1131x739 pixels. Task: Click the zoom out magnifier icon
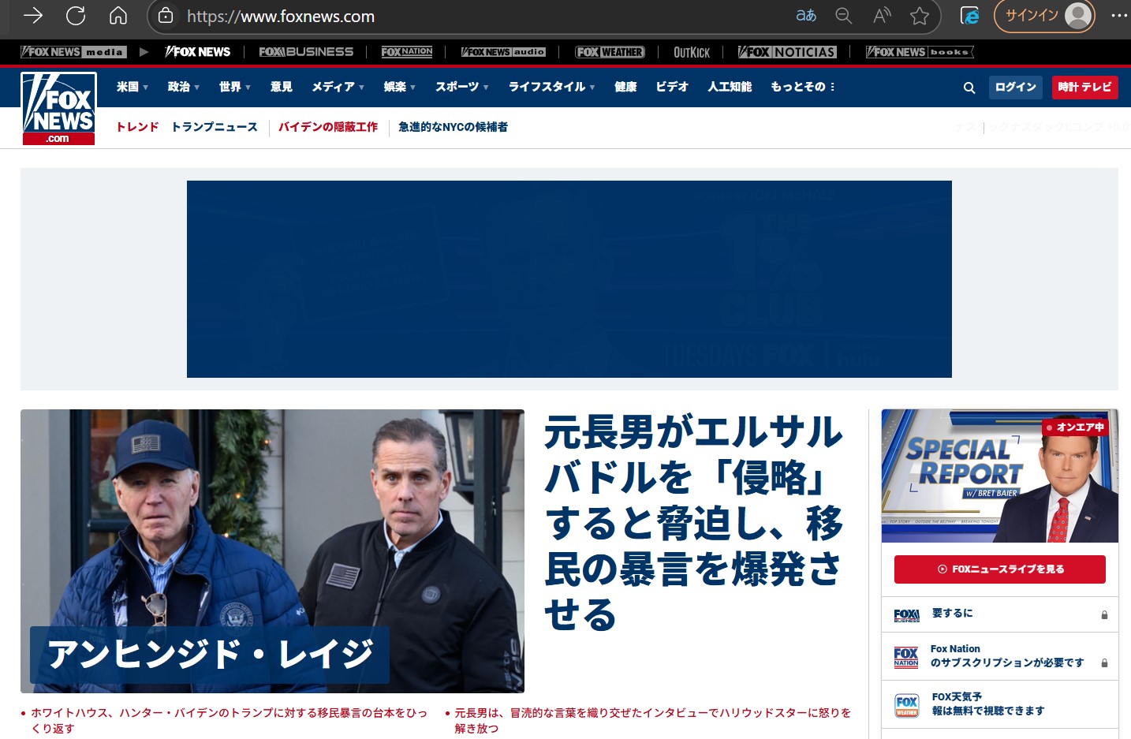tap(844, 16)
